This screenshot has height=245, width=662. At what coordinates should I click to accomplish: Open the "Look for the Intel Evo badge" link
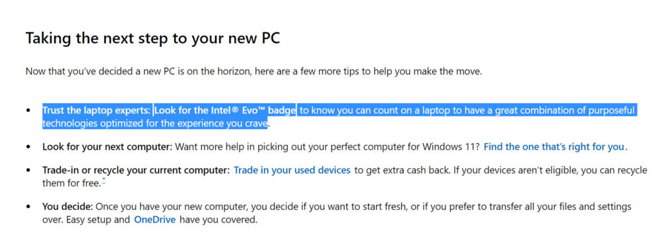(225, 111)
